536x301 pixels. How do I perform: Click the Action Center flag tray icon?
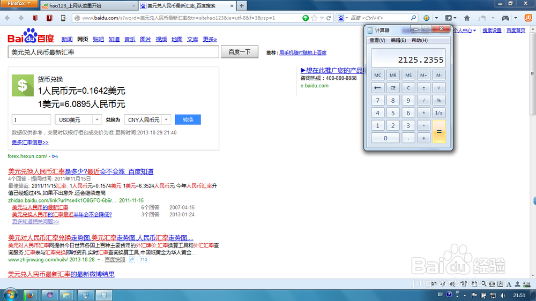(474, 295)
